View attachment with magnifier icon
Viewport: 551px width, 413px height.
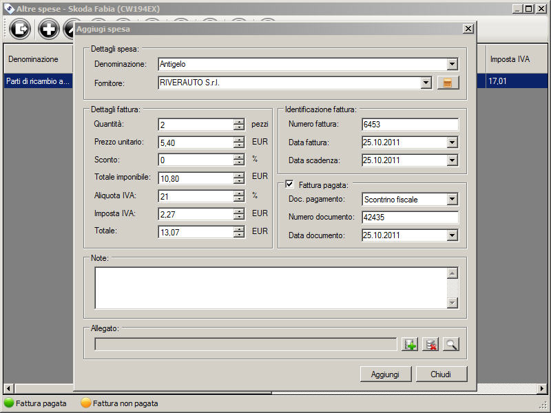click(451, 345)
